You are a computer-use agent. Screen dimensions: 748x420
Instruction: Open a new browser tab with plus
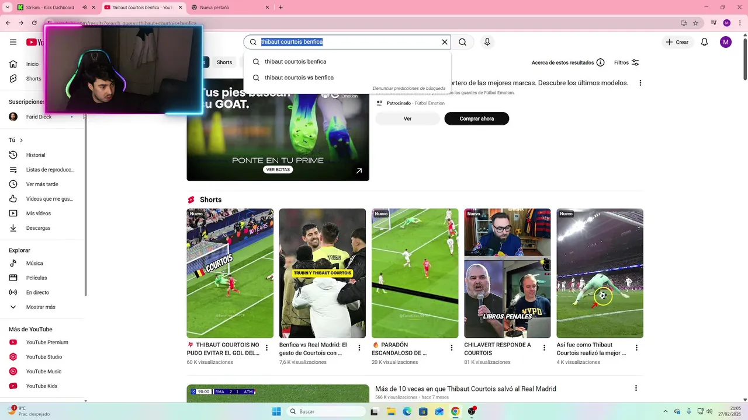pos(280,8)
